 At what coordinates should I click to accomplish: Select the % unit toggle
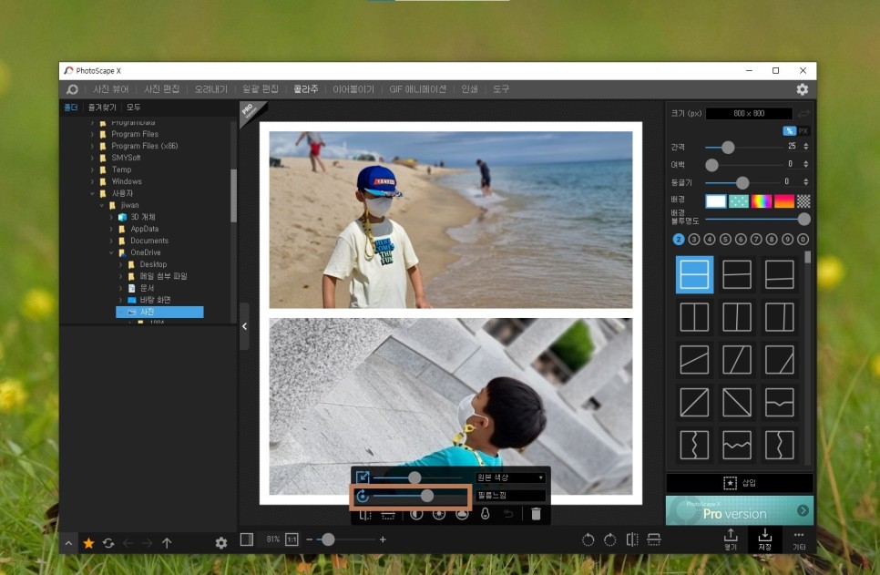tap(789, 131)
